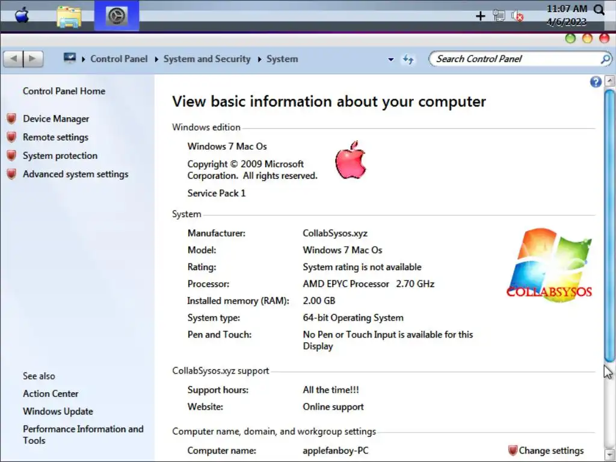Expand the arrow before Control Panel breadcrumb
The image size is (616, 462).
click(x=84, y=60)
